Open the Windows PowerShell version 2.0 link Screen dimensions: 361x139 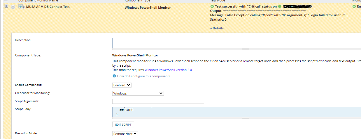(x=168, y=70)
